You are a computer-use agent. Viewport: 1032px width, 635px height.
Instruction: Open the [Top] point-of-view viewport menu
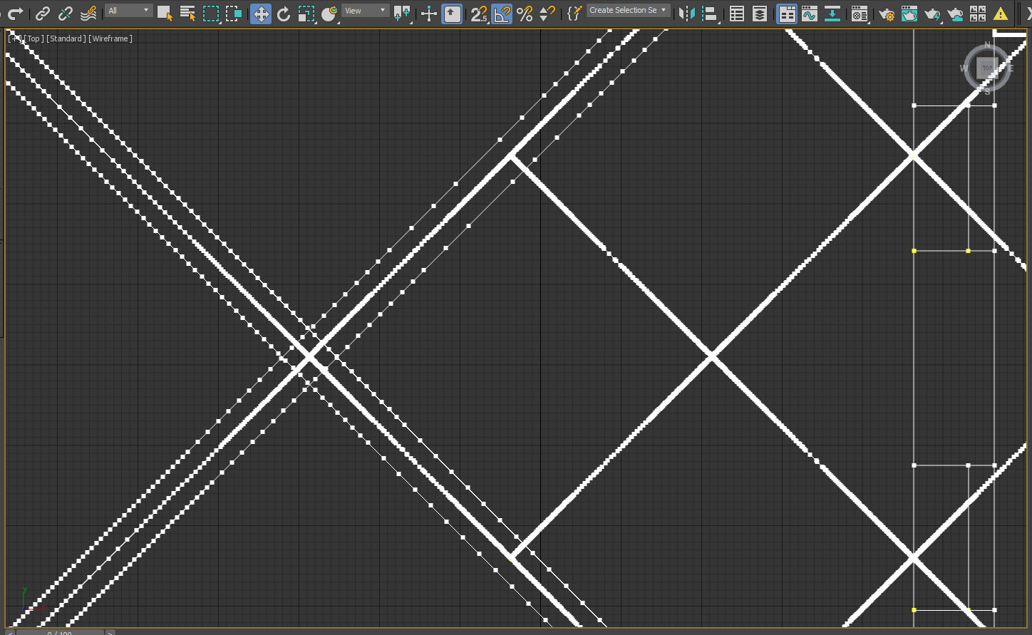click(34, 38)
